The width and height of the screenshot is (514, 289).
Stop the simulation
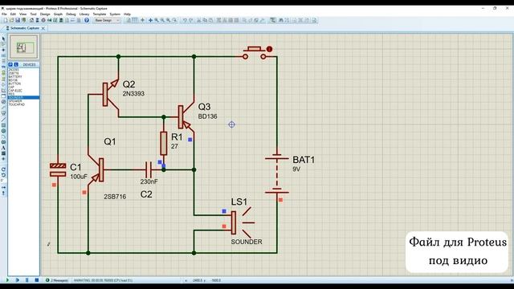click(x=37, y=280)
